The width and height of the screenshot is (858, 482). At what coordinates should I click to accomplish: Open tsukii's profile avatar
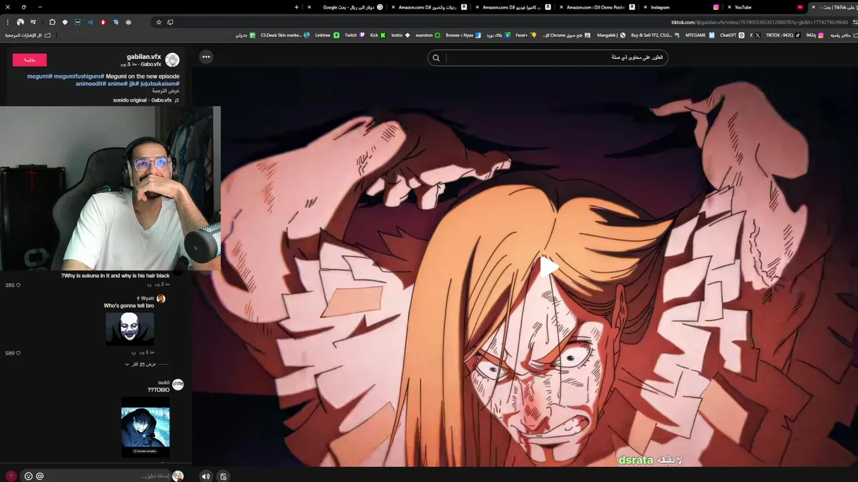[x=178, y=384]
